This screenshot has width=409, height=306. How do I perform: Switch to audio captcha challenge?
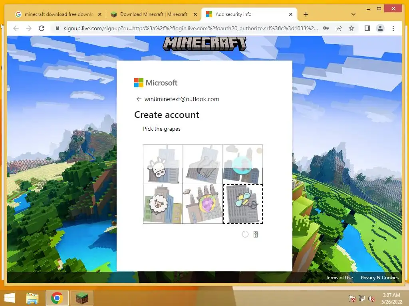click(x=256, y=234)
